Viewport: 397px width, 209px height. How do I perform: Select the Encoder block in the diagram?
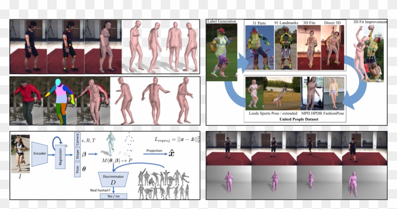(40, 154)
